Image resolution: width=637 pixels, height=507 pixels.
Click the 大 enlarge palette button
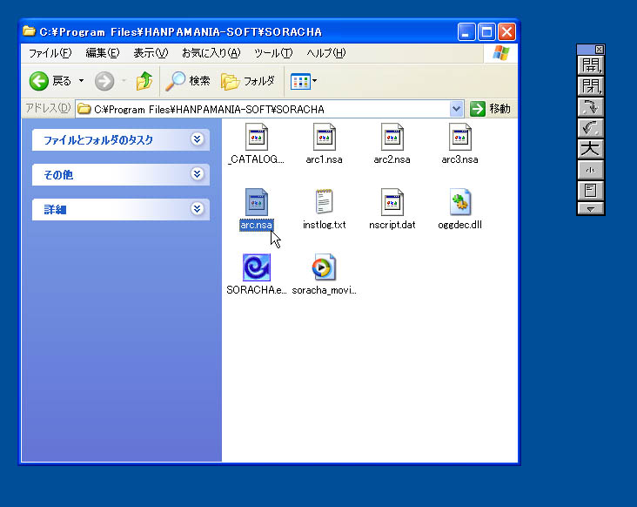(590, 148)
